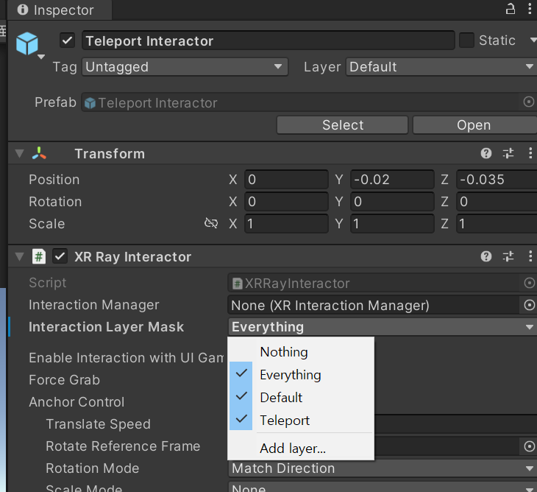Click the Scale Y value field
537x492 pixels.
(392, 224)
